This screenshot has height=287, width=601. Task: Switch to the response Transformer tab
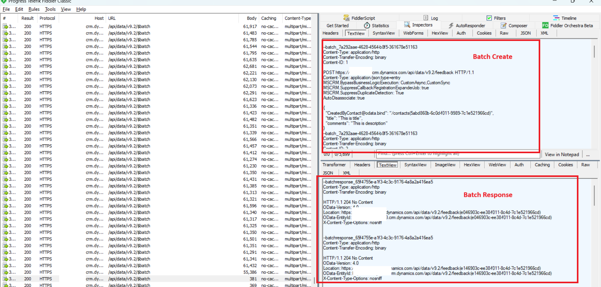(x=334, y=165)
